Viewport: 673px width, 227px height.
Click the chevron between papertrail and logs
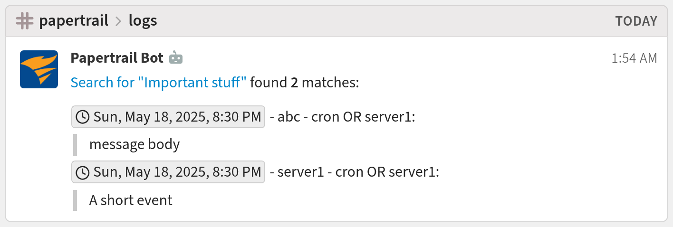tap(118, 21)
